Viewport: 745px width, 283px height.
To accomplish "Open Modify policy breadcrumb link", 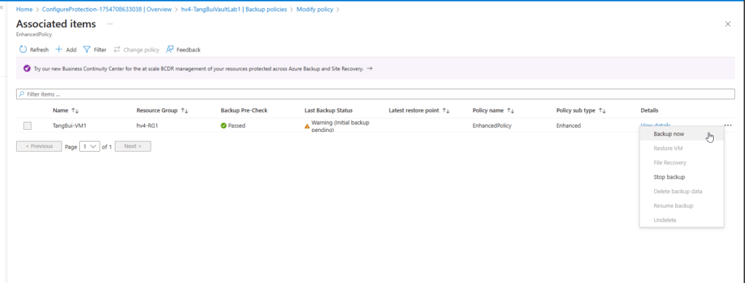I will (314, 9).
